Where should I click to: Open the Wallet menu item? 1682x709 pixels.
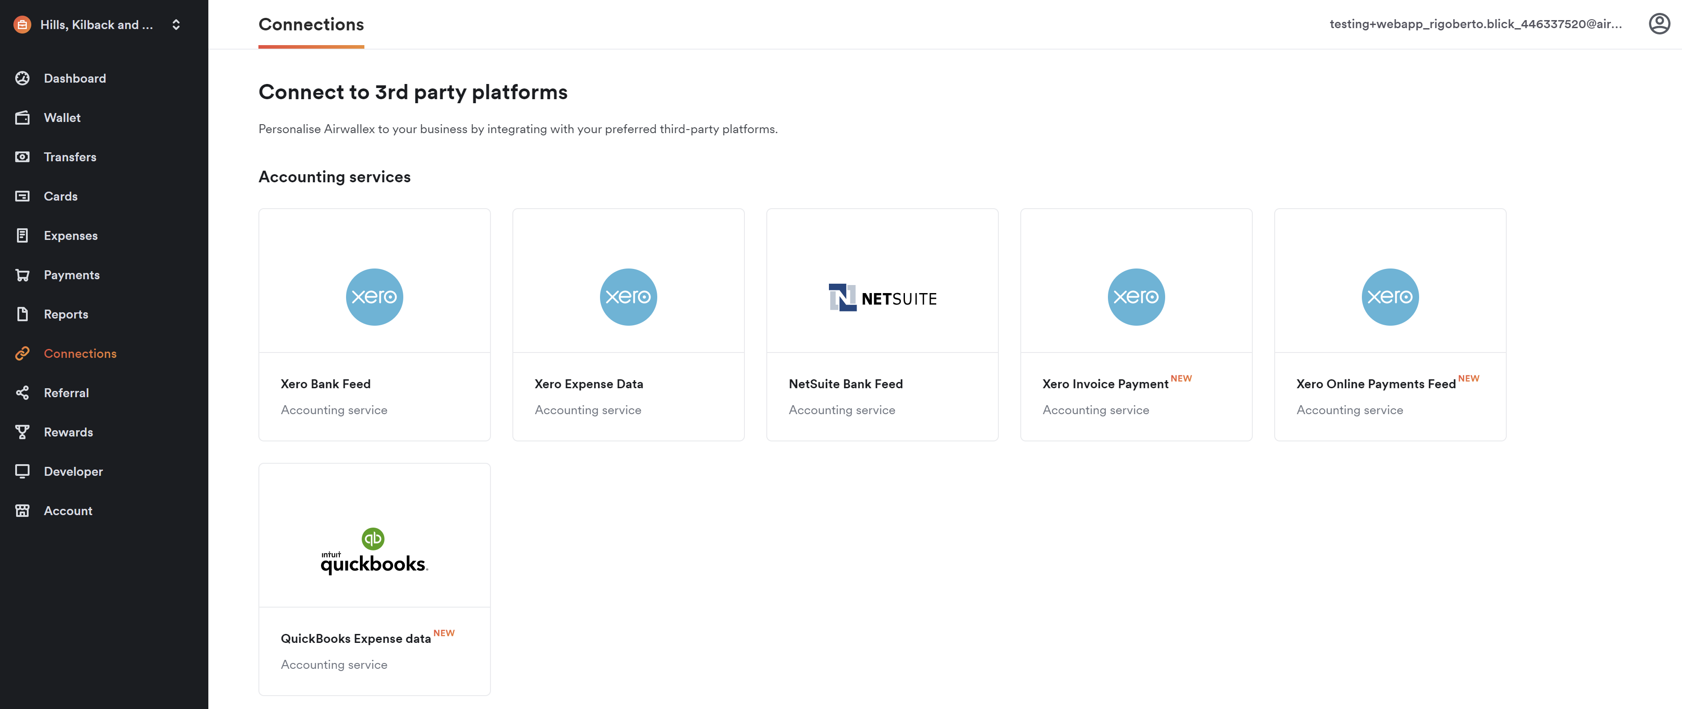coord(62,117)
